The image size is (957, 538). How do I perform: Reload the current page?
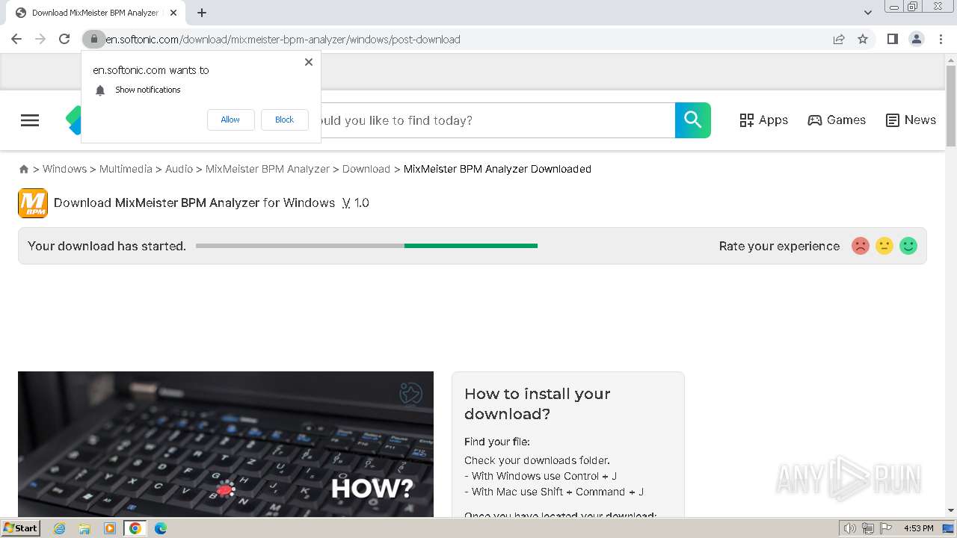(64, 39)
